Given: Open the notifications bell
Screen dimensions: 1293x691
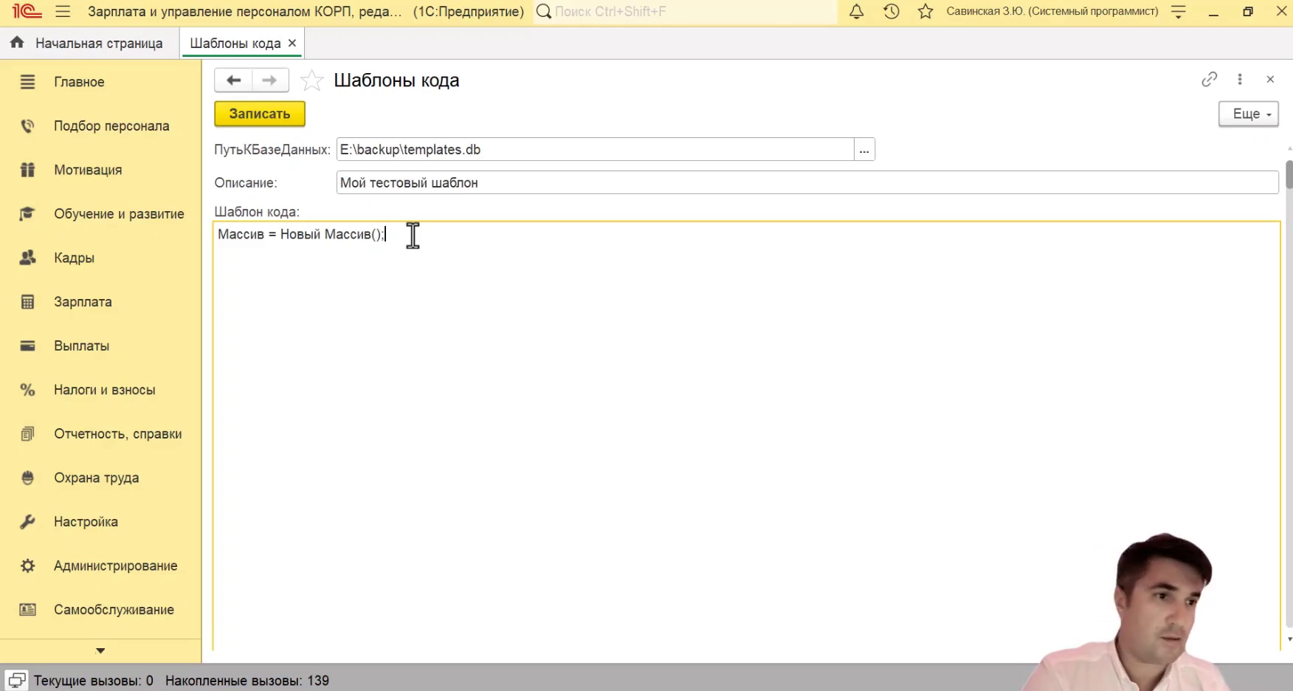Looking at the screenshot, I should [x=856, y=12].
